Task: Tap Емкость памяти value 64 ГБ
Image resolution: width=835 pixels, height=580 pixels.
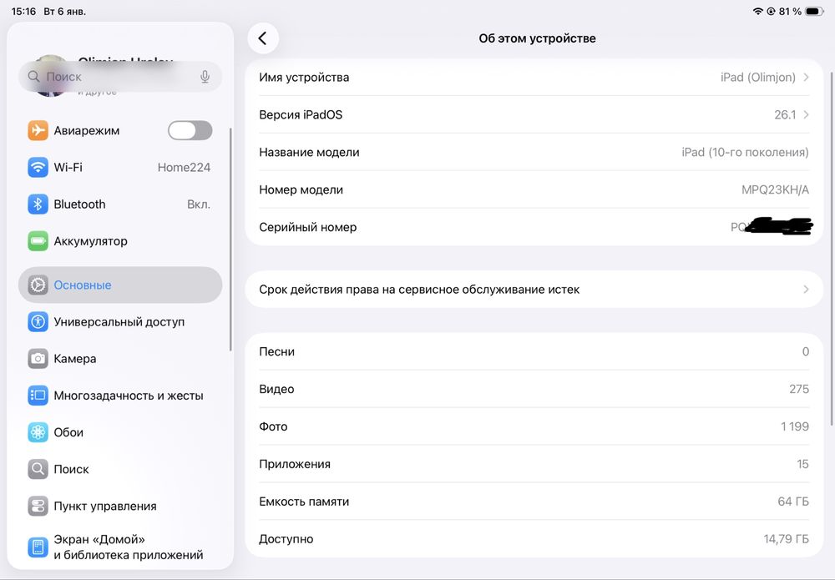Action: pos(793,502)
